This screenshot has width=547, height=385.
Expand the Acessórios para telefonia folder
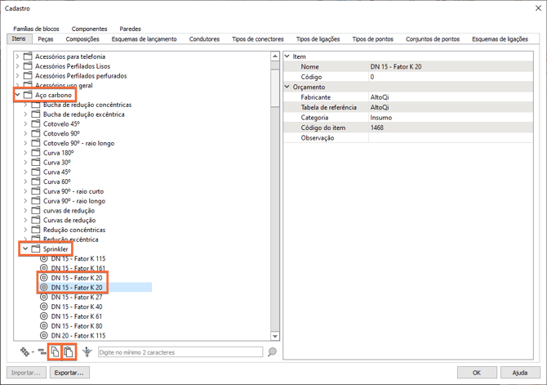(18, 56)
